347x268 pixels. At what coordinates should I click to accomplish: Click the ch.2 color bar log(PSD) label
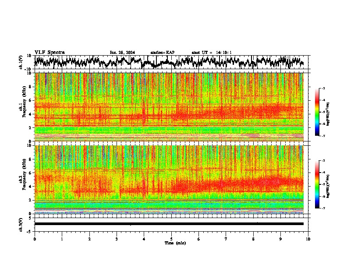328,186
